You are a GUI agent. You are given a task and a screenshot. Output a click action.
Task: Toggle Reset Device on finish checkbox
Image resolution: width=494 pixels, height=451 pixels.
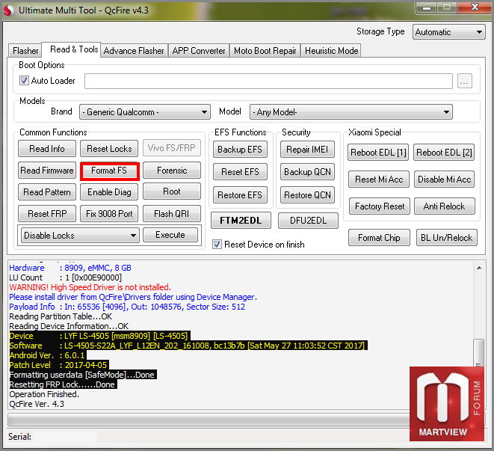click(217, 245)
